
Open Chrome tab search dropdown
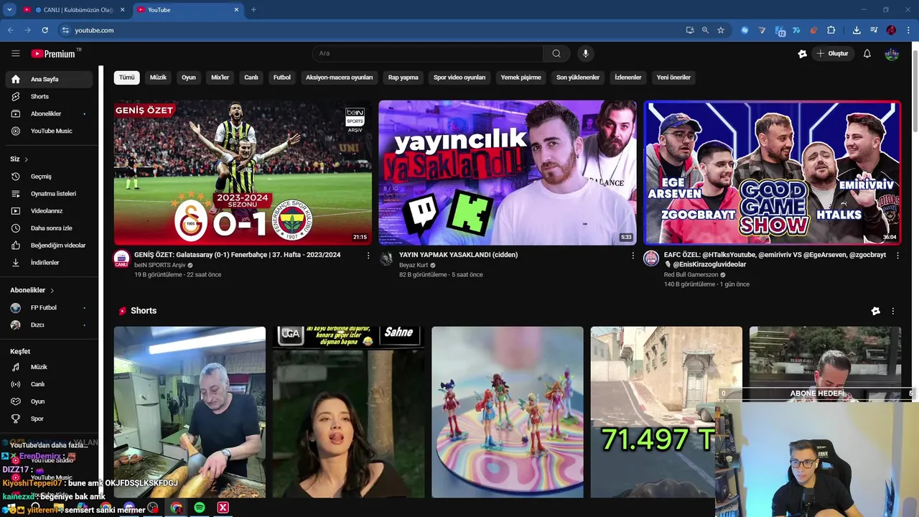(x=9, y=10)
